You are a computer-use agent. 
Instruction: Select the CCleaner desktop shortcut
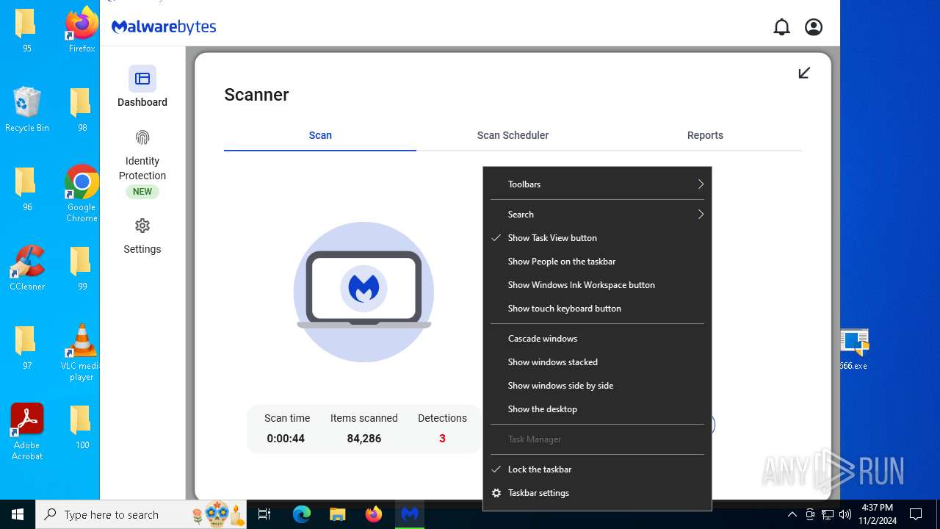pyautogui.click(x=26, y=267)
